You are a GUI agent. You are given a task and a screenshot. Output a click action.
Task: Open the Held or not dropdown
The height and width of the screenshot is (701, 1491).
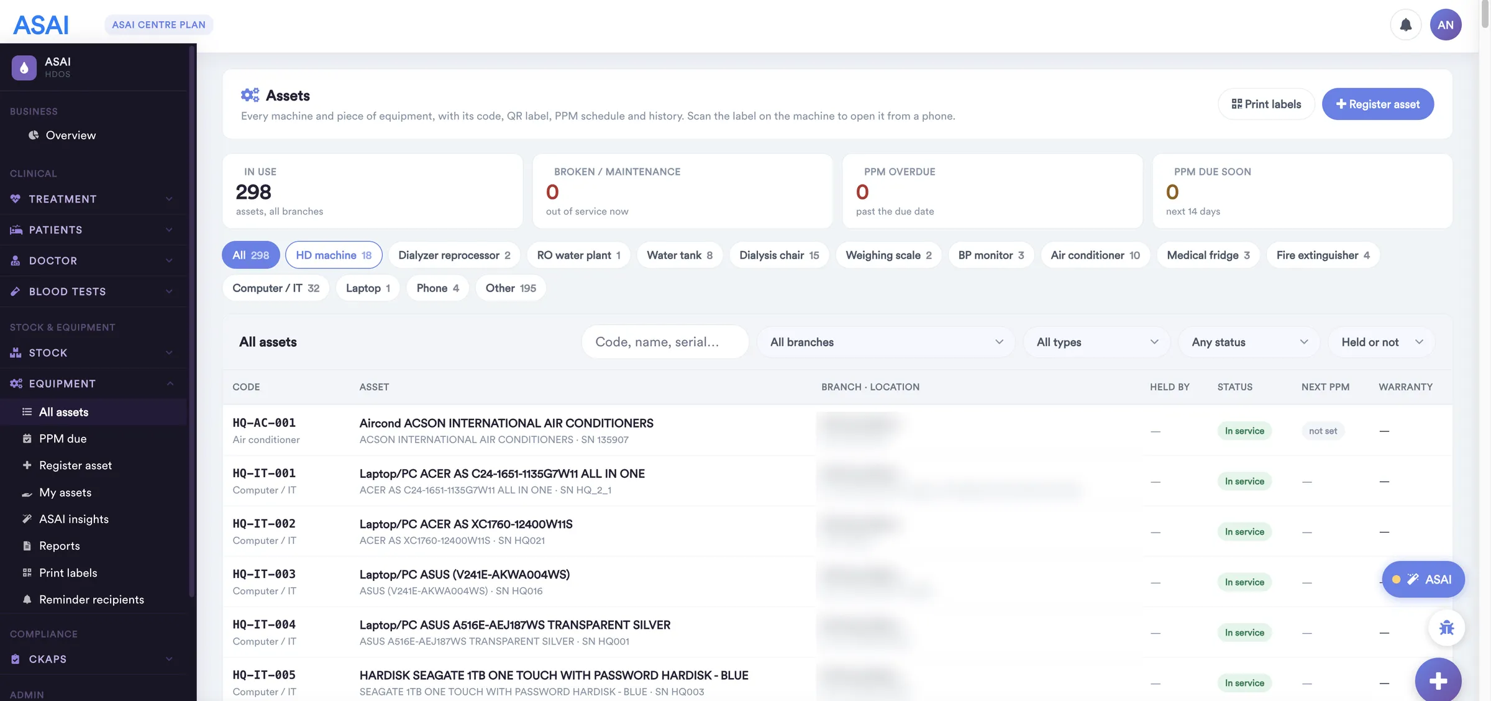tap(1382, 342)
